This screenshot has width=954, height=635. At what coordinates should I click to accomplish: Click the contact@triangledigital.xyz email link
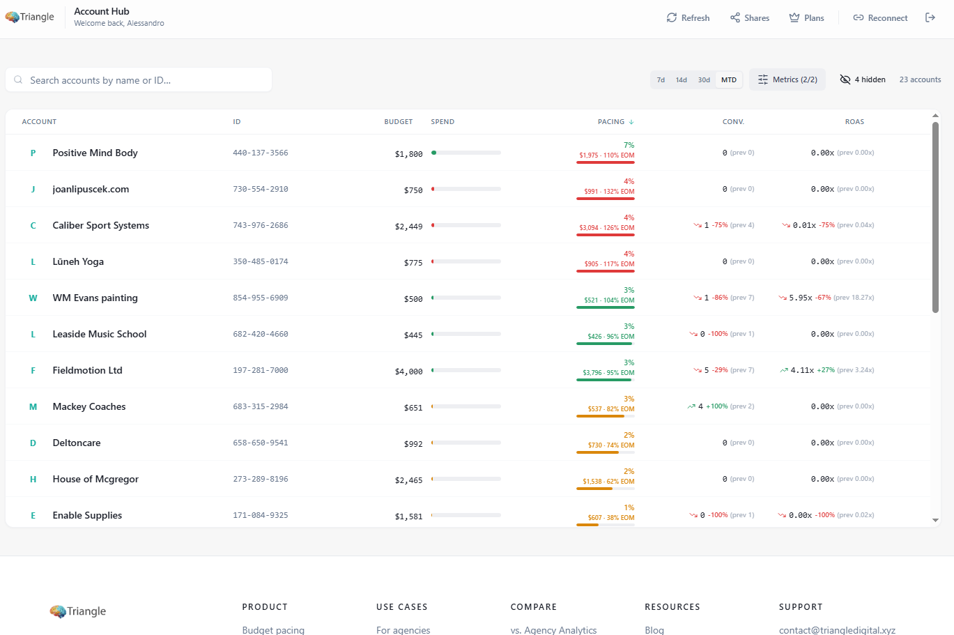click(837, 630)
